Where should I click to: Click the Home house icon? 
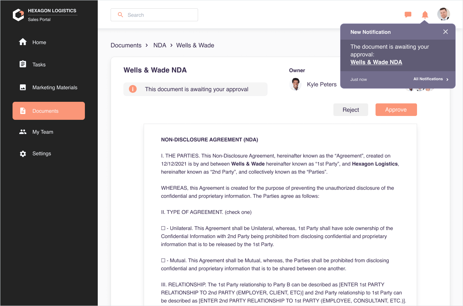coord(23,42)
